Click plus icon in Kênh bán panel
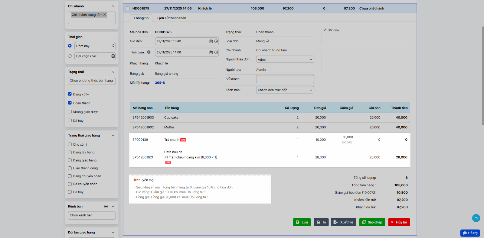 click(x=106, y=207)
